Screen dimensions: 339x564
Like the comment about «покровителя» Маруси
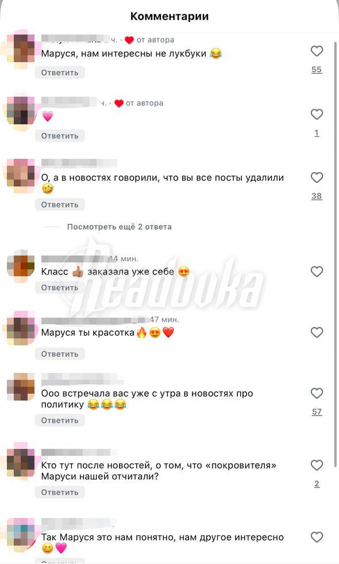pyautogui.click(x=317, y=465)
